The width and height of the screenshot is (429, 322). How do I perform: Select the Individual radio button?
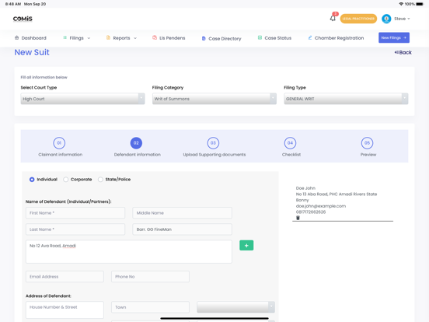pos(32,180)
